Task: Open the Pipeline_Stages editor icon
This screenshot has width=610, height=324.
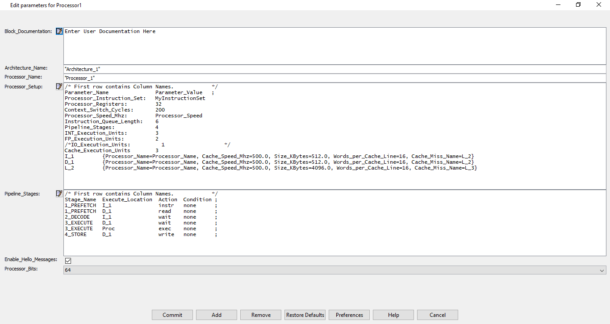Action: tap(59, 194)
